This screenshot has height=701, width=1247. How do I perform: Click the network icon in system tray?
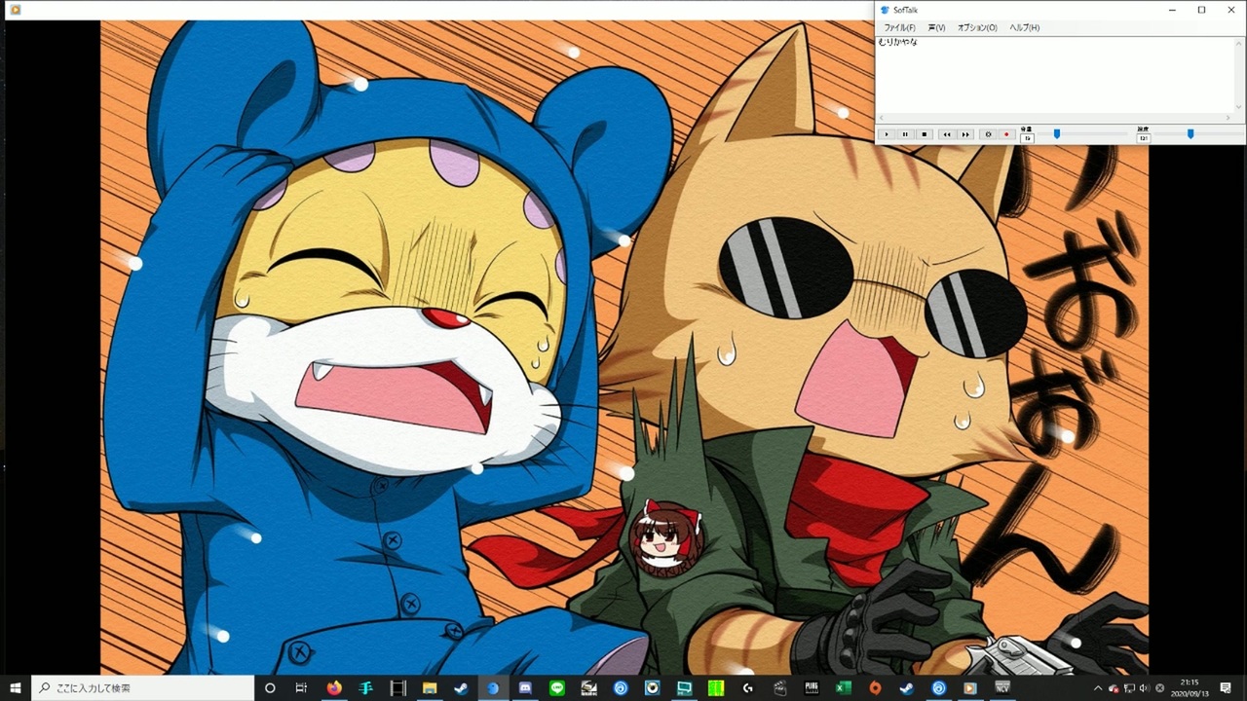[1129, 688]
